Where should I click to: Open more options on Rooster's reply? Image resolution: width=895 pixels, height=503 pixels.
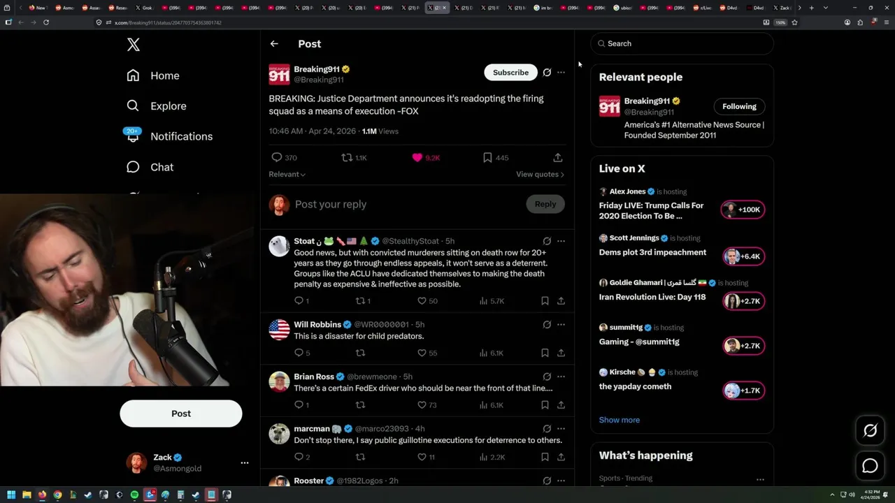pos(561,481)
